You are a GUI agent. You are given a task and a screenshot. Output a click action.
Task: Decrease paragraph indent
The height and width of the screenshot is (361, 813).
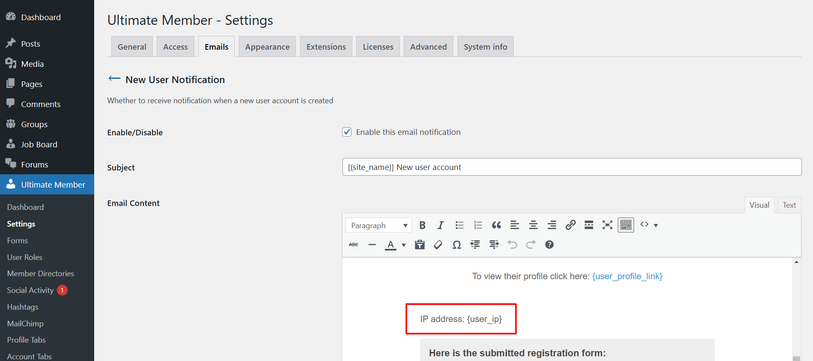475,245
